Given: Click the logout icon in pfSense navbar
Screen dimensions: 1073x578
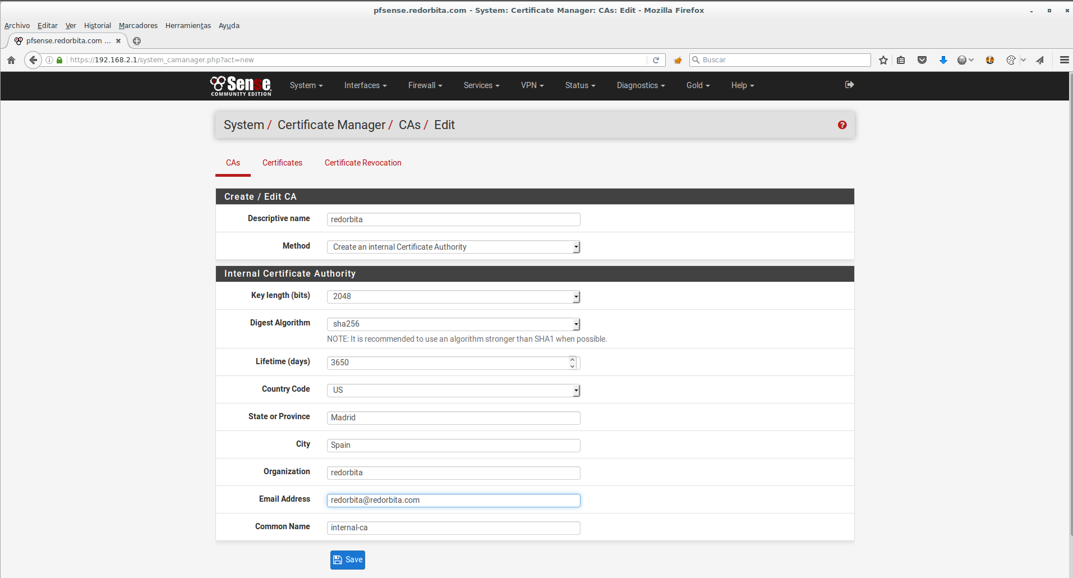Looking at the screenshot, I should pyautogui.click(x=849, y=85).
